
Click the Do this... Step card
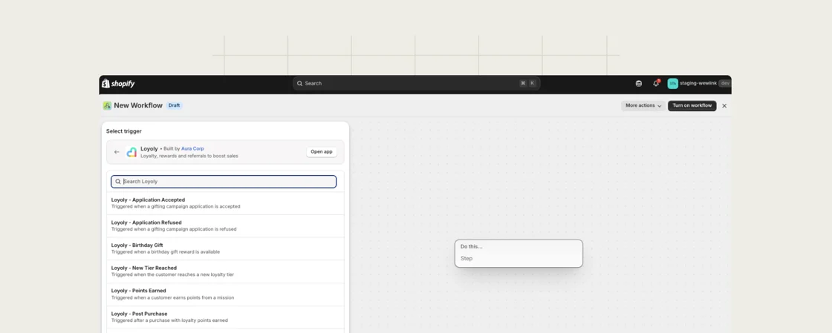pyautogui.click(x=519, y=253)
